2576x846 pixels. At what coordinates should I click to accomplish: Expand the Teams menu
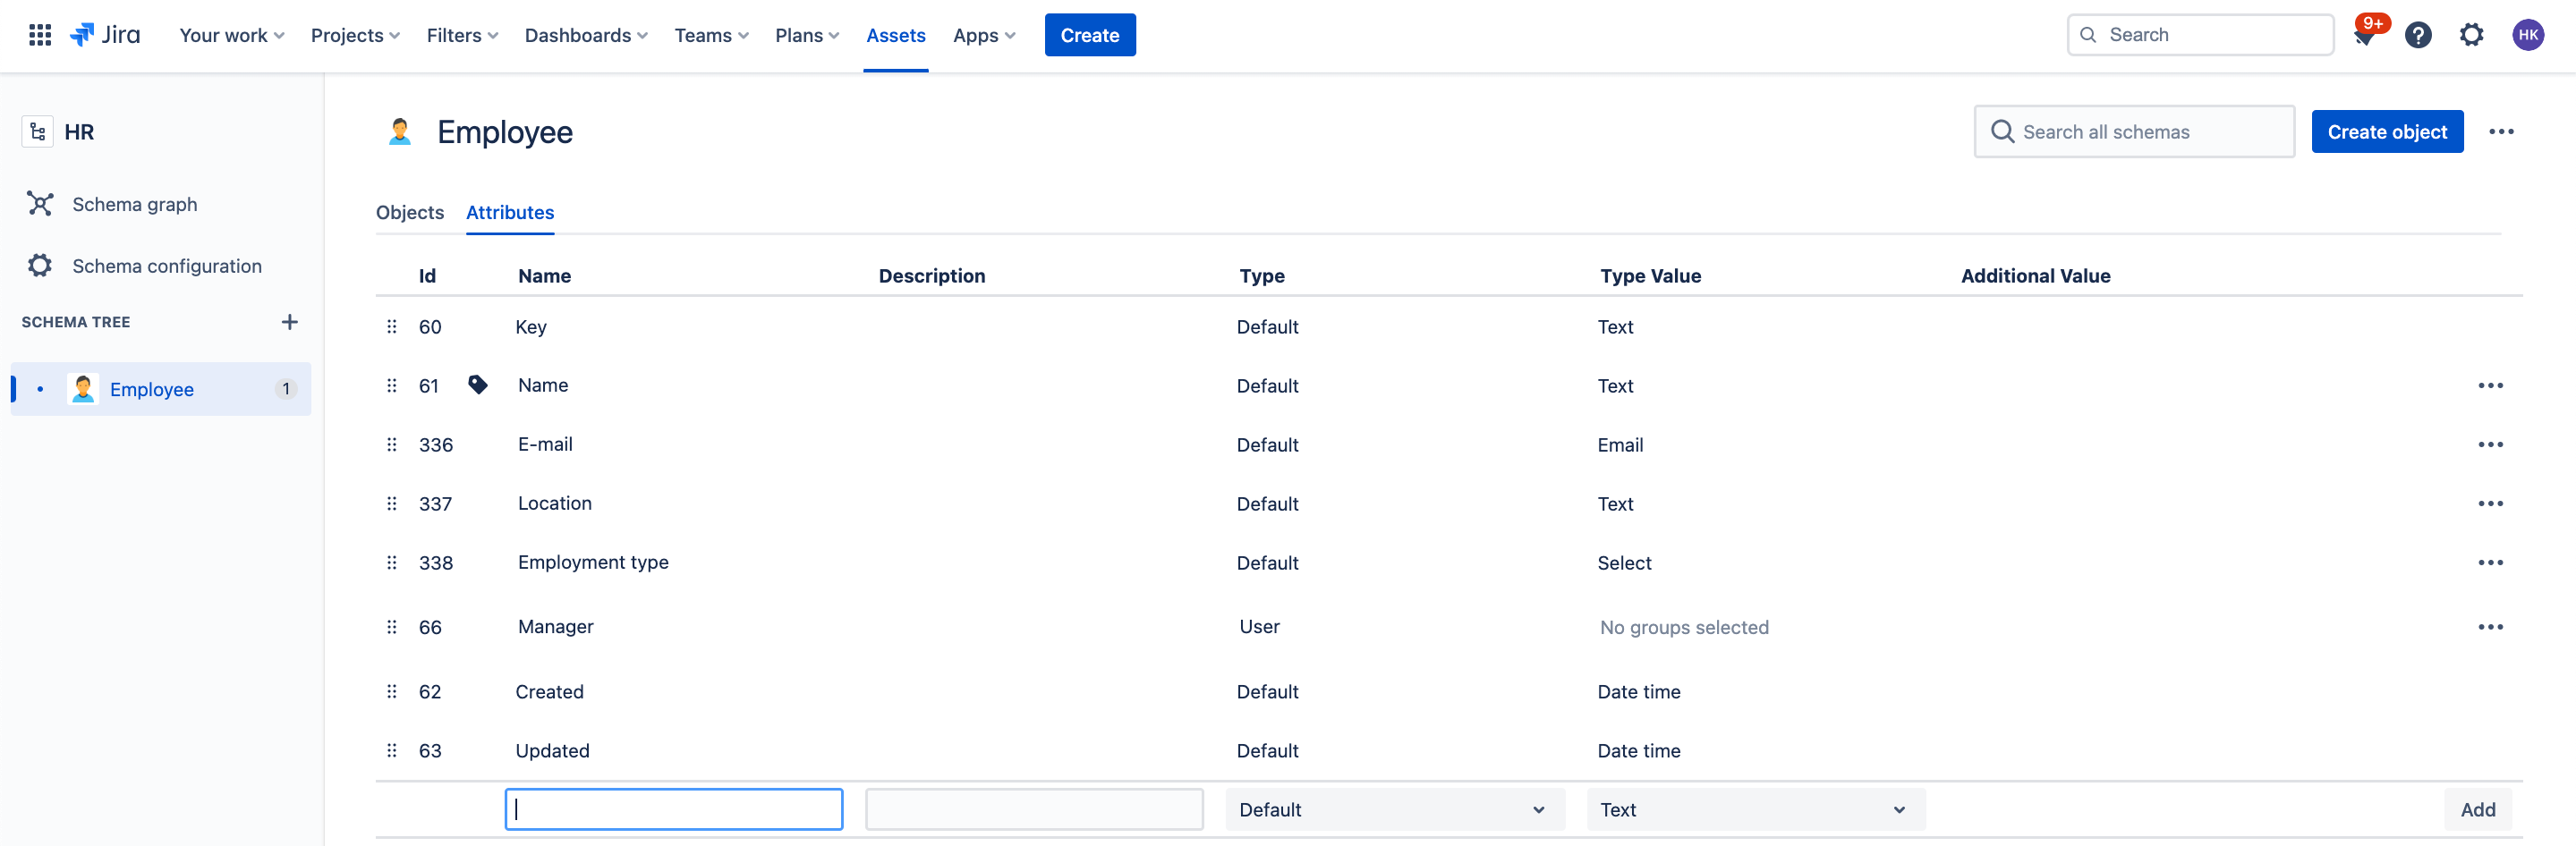pyautogui.click(x=711, y=35)
